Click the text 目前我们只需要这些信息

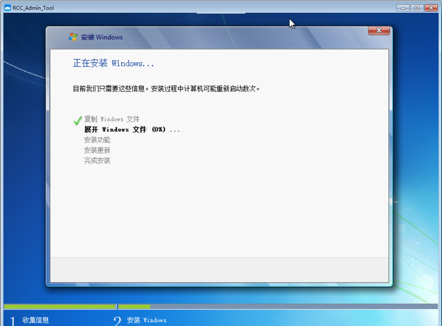[x=109, y=89]
